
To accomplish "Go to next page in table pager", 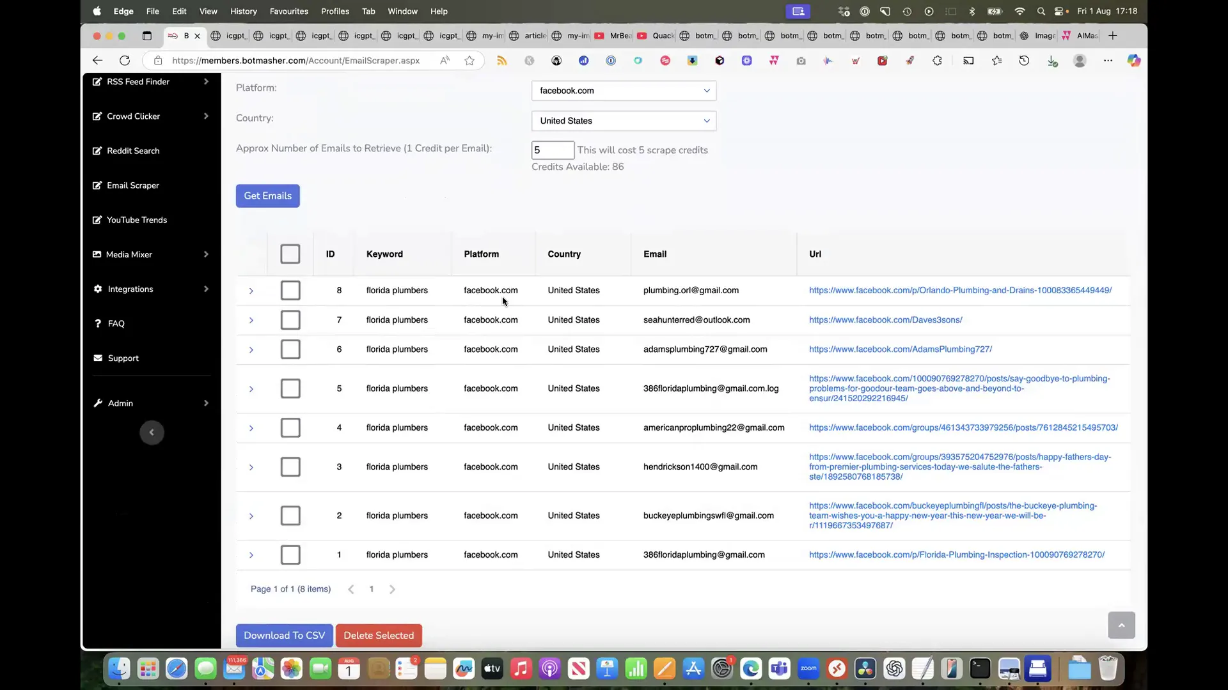I will [392, 590].
